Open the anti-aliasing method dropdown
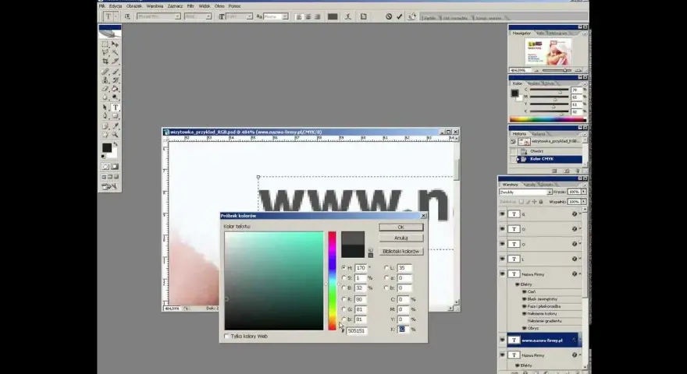 (x=285, y=16)
